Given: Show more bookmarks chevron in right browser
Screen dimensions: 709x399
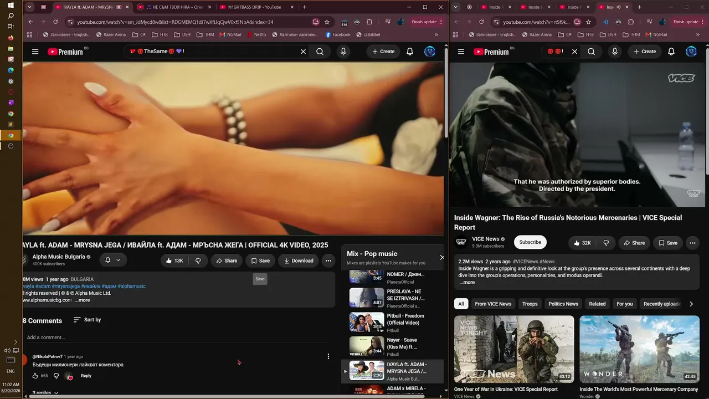Looking at the screenshot, I should click(698, 34).
